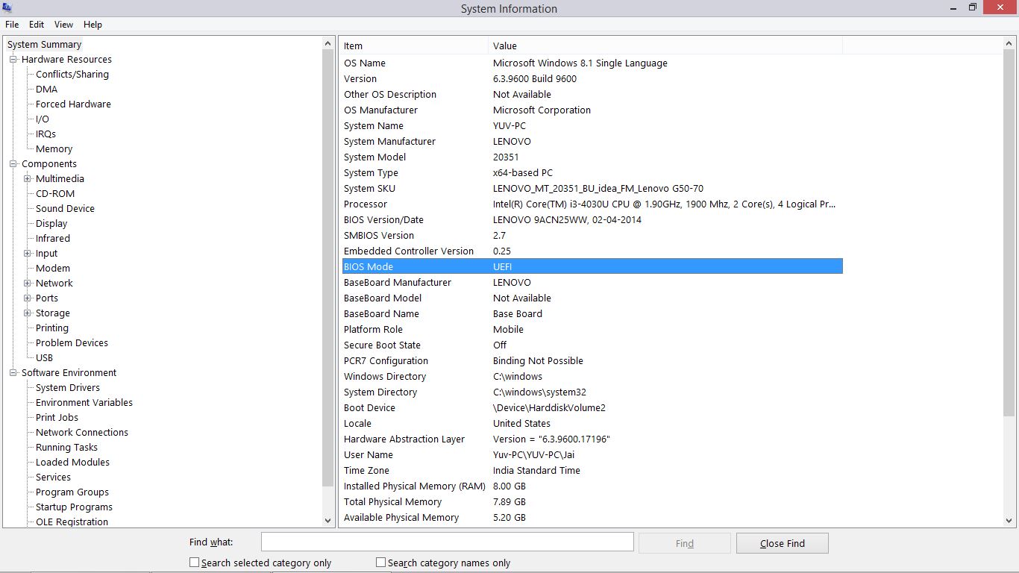Select Startup Programs tree item
This screenshot has height=573, width=1019.
(74, 507)
